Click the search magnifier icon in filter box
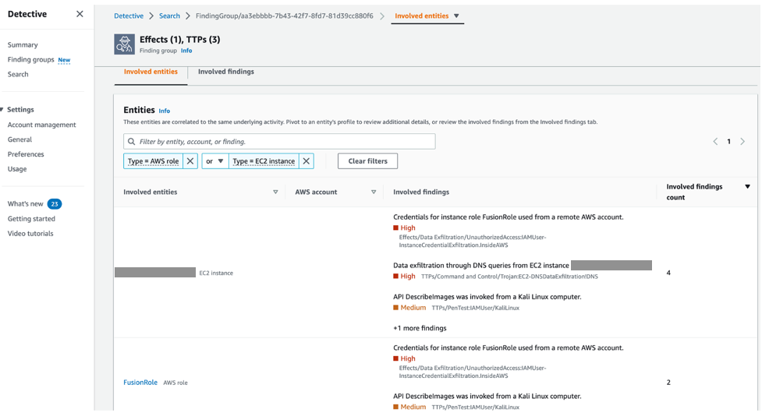This screenshot has width=762, height=420. 131,142
